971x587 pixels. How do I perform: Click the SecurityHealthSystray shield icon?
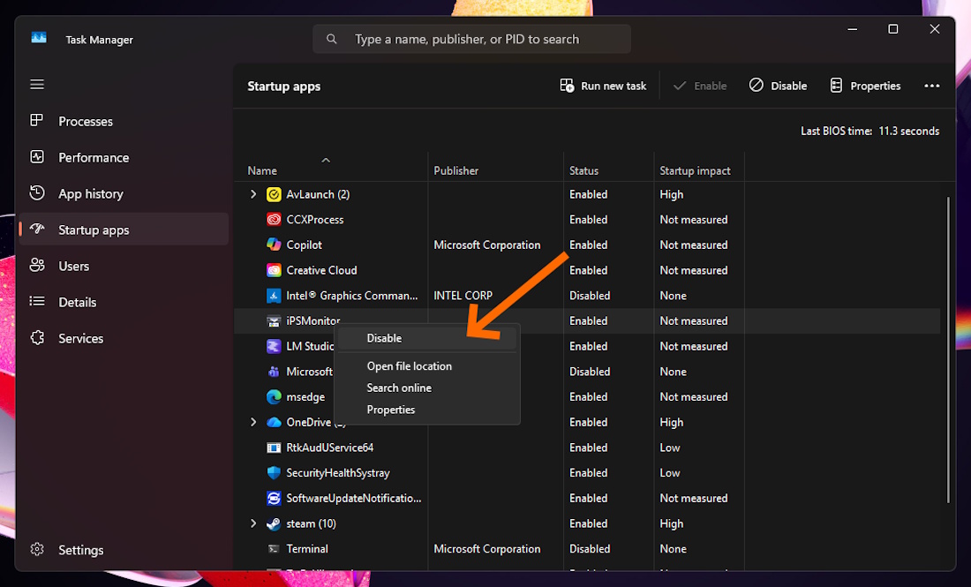point(274,473)
